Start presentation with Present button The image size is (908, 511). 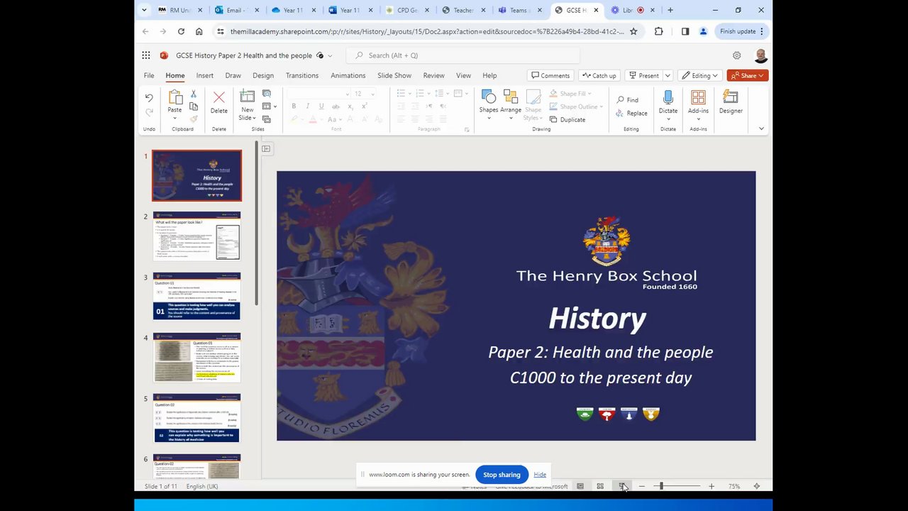coord(644,75)
